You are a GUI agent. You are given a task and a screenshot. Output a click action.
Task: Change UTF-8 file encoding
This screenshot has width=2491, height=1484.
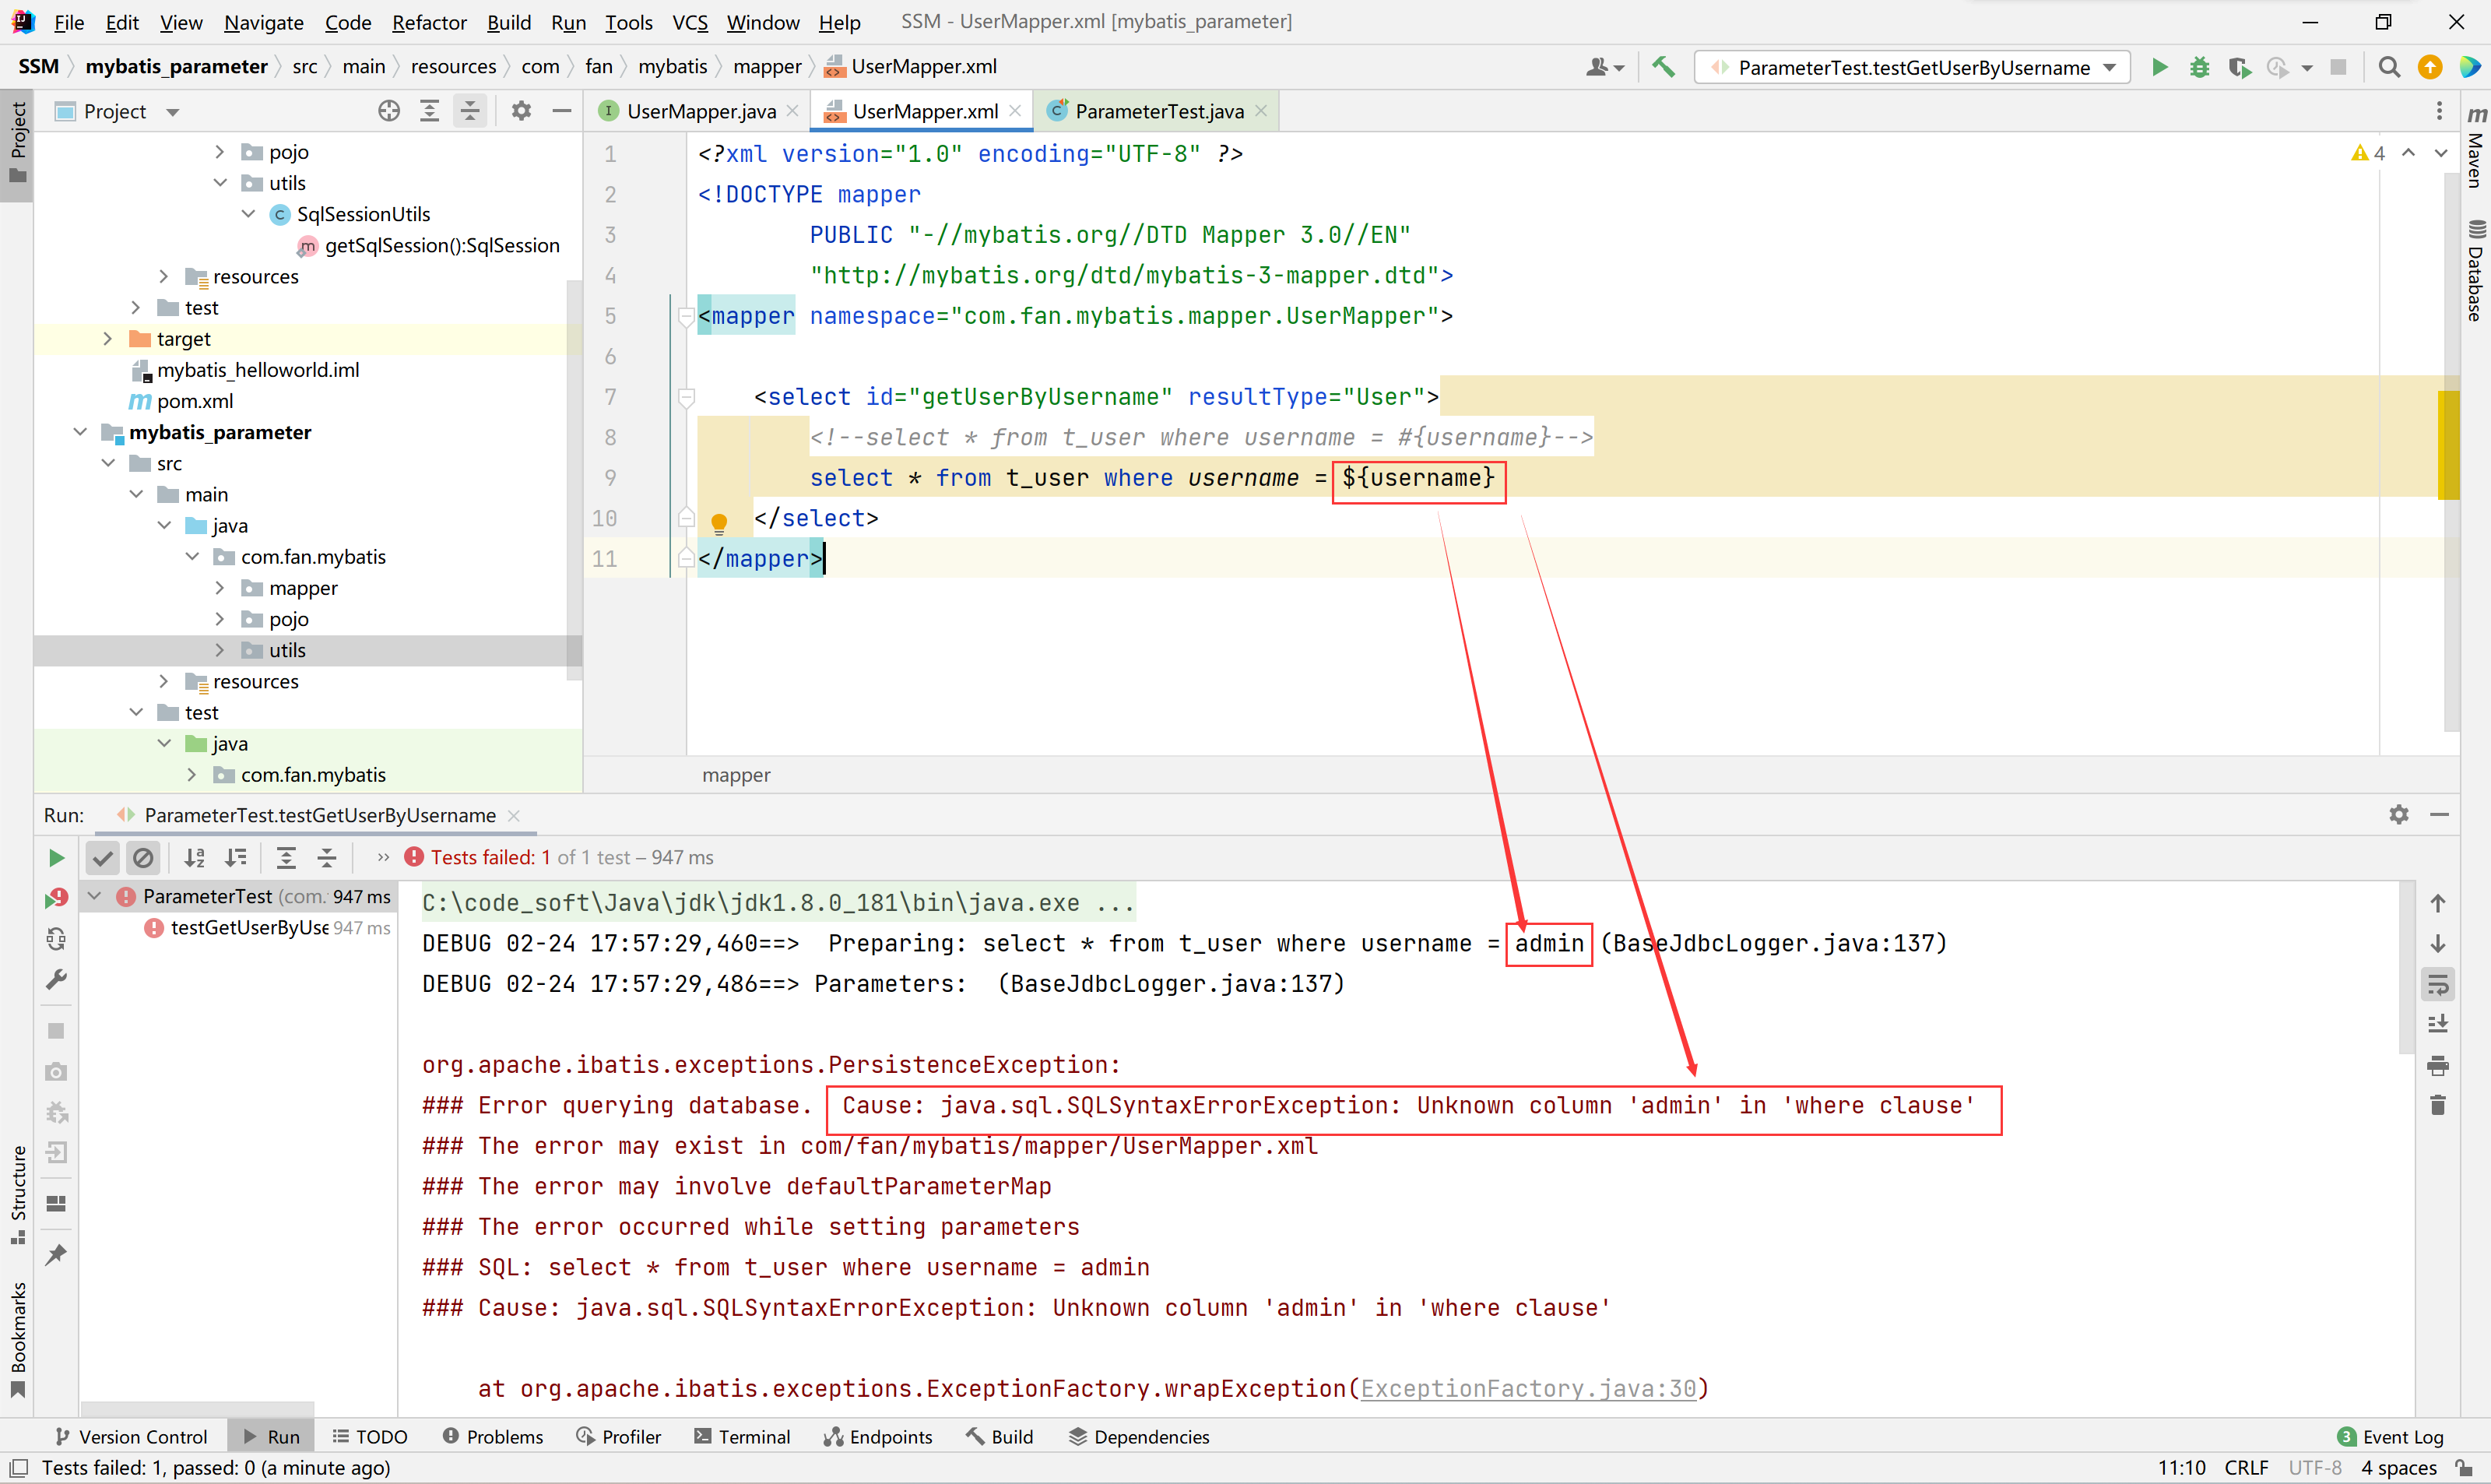(x=2314, y=1467)
